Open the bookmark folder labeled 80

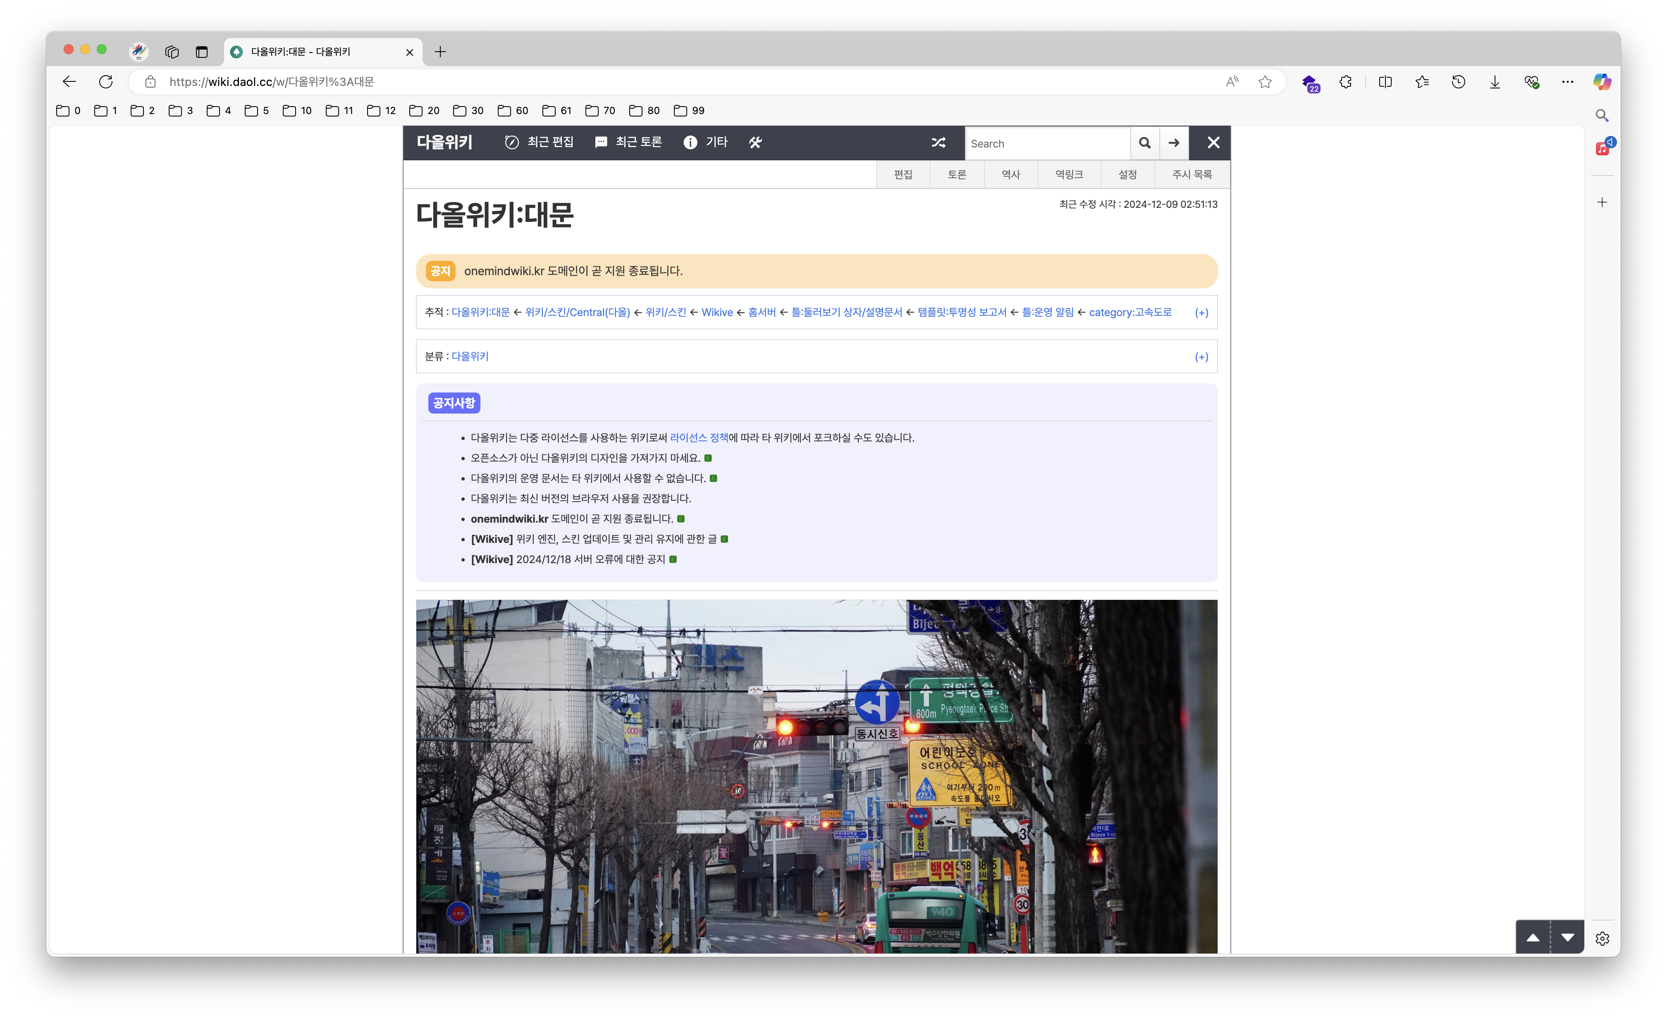(x=644, y=110)
